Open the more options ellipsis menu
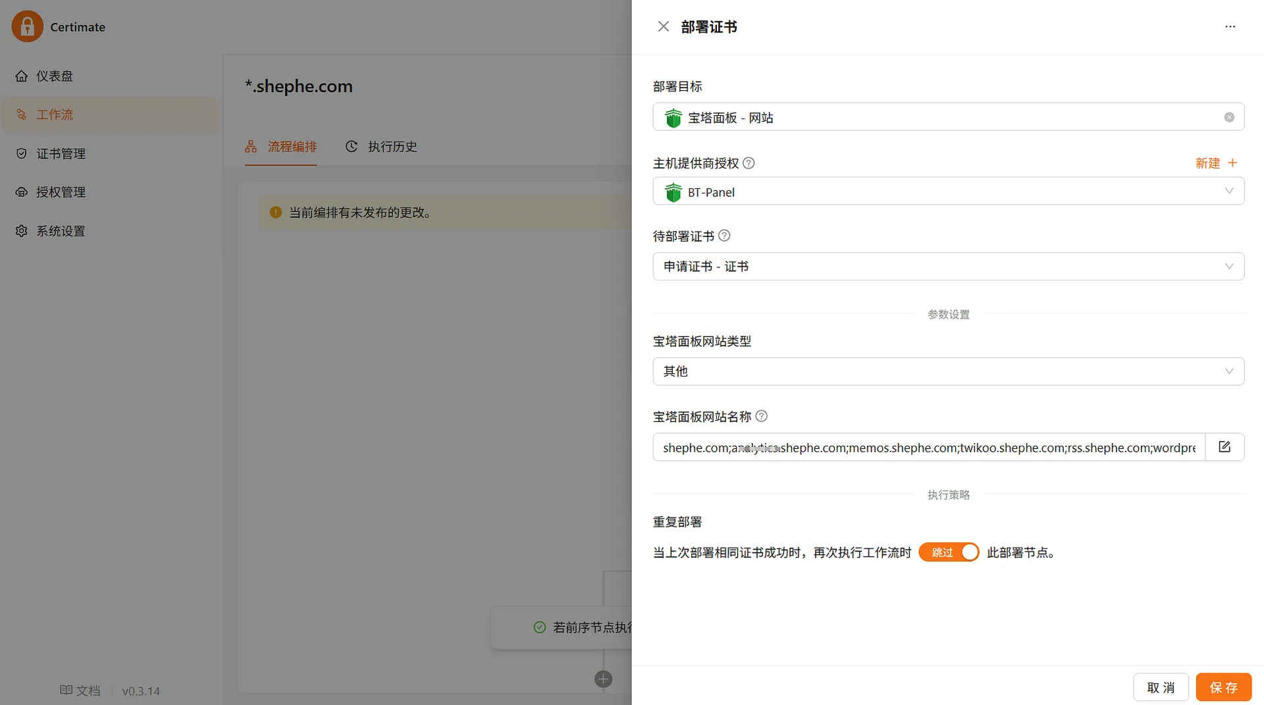This screenshot has height=705, width=1264. (x=1230, y=27)
